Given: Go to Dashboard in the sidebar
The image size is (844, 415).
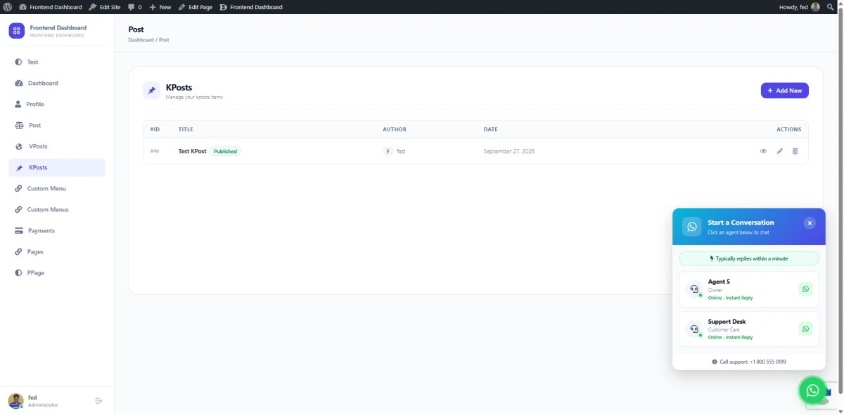Looking at the screenshot, I should point(57,83).
